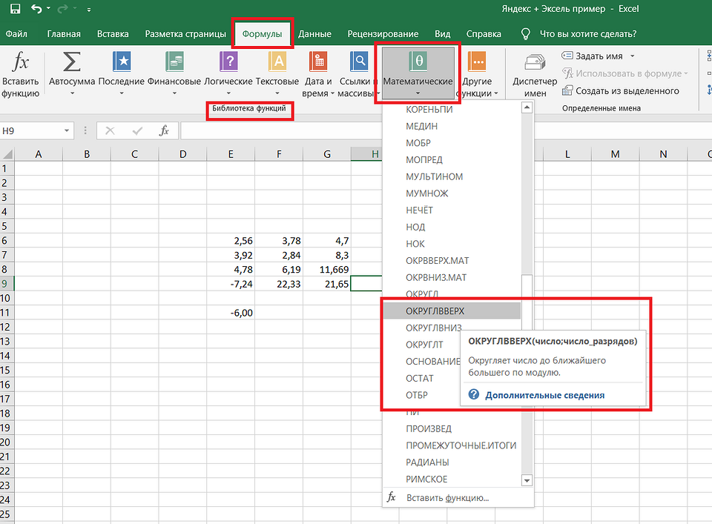The width and height of the screenshot is (712, 524).
Task: Click the Undo arrow icon
Action: coord(36,9)
